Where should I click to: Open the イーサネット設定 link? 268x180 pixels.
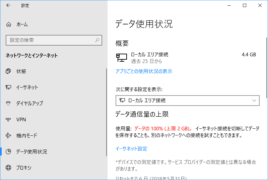pyautogui.click(x=131, y=149)
